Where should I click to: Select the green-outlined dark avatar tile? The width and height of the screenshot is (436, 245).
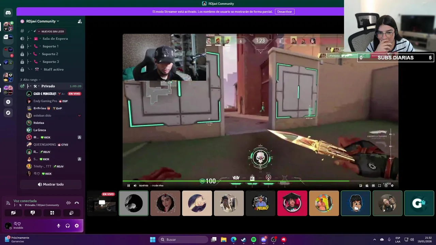click(134, 203)
